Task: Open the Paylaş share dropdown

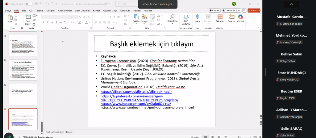Action: [x=254, y=10]
